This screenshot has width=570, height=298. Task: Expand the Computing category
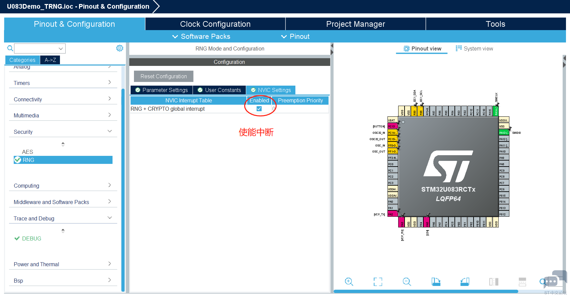[x=63, y=186]
